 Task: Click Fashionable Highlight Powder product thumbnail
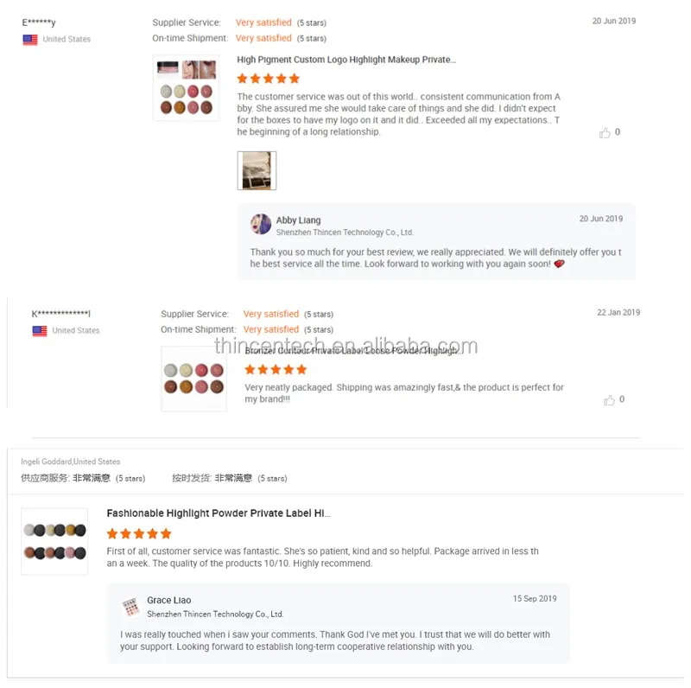[x=54, y=542]
